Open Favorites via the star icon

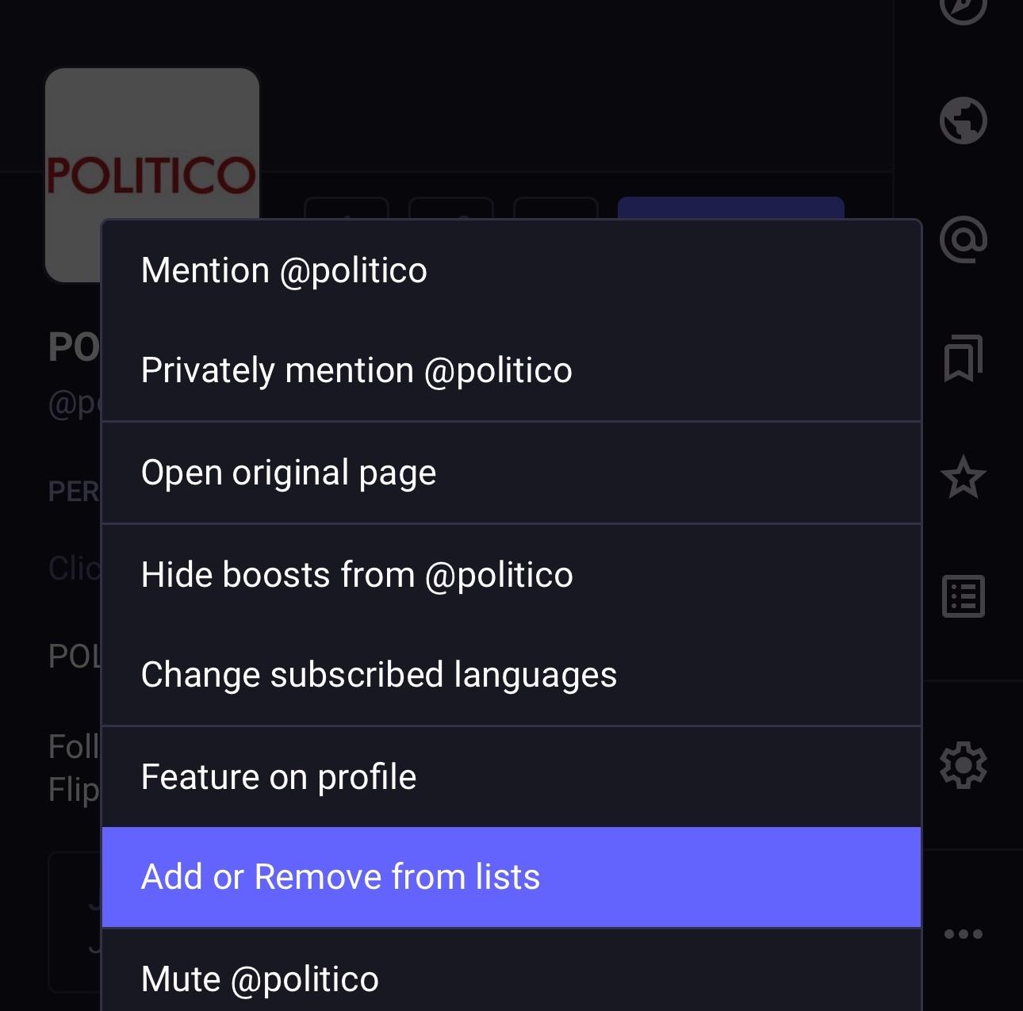[963, 477]
